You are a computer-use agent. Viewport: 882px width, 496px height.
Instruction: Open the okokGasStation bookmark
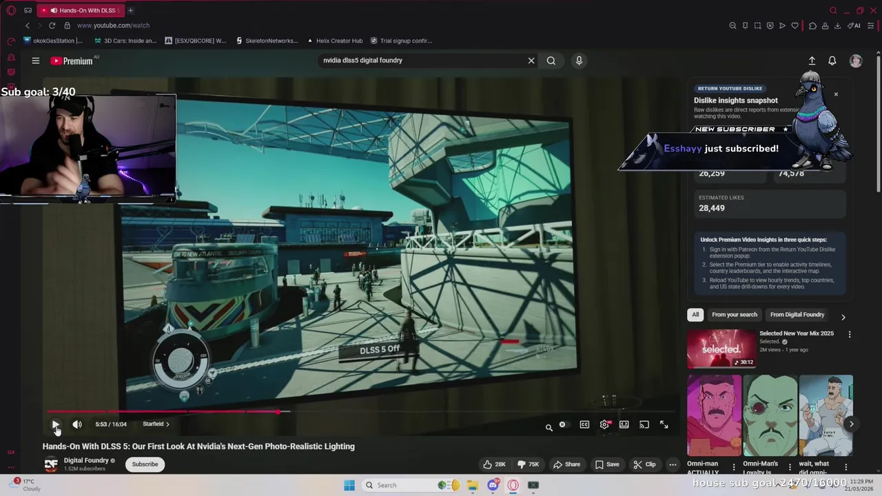(53, 41)
